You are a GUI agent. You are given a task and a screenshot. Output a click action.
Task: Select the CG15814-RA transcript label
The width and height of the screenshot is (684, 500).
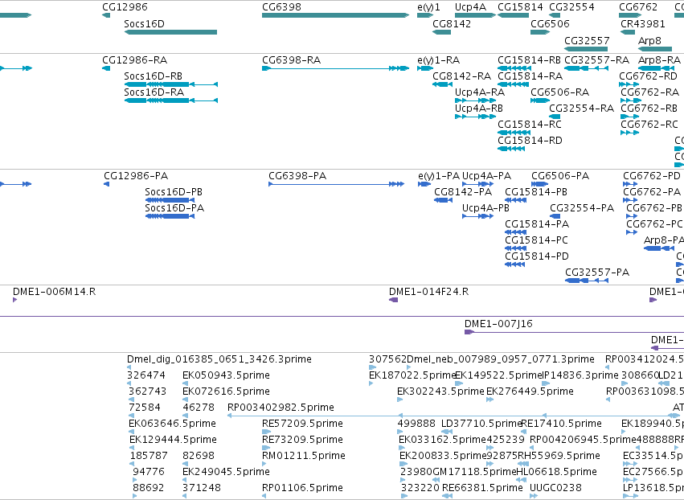(x=530, y=76)
